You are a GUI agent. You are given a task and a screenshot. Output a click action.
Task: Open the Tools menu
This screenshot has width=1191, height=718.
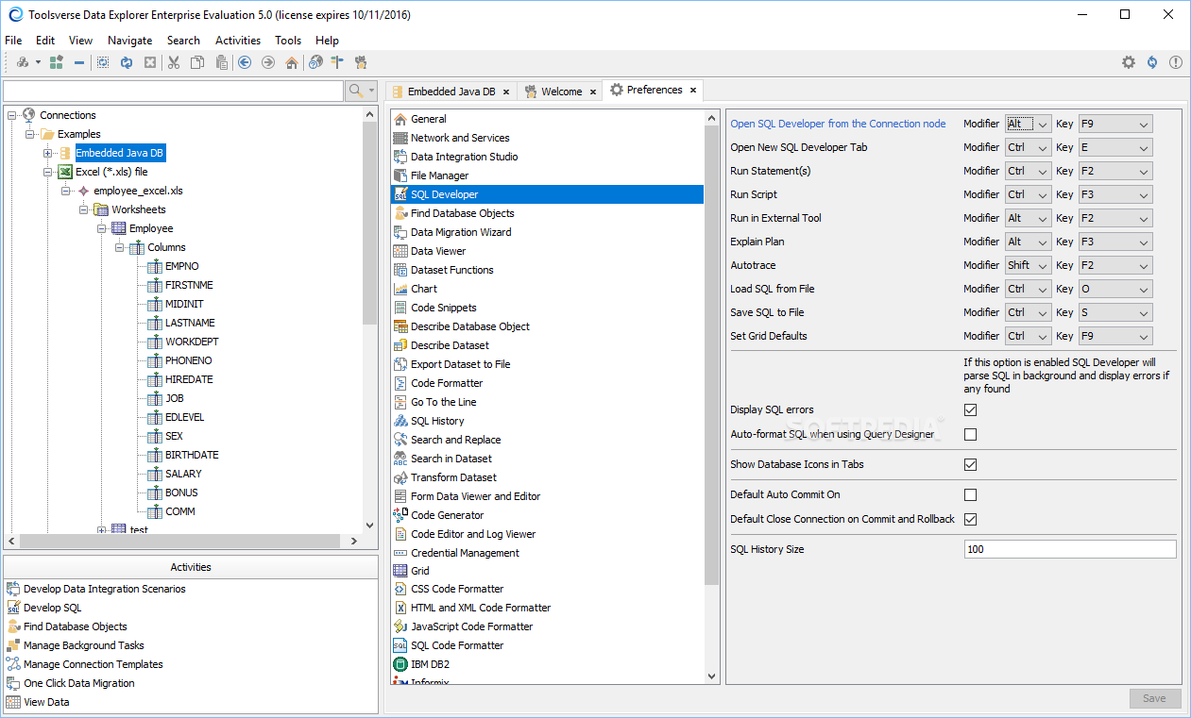pos(288,41)
